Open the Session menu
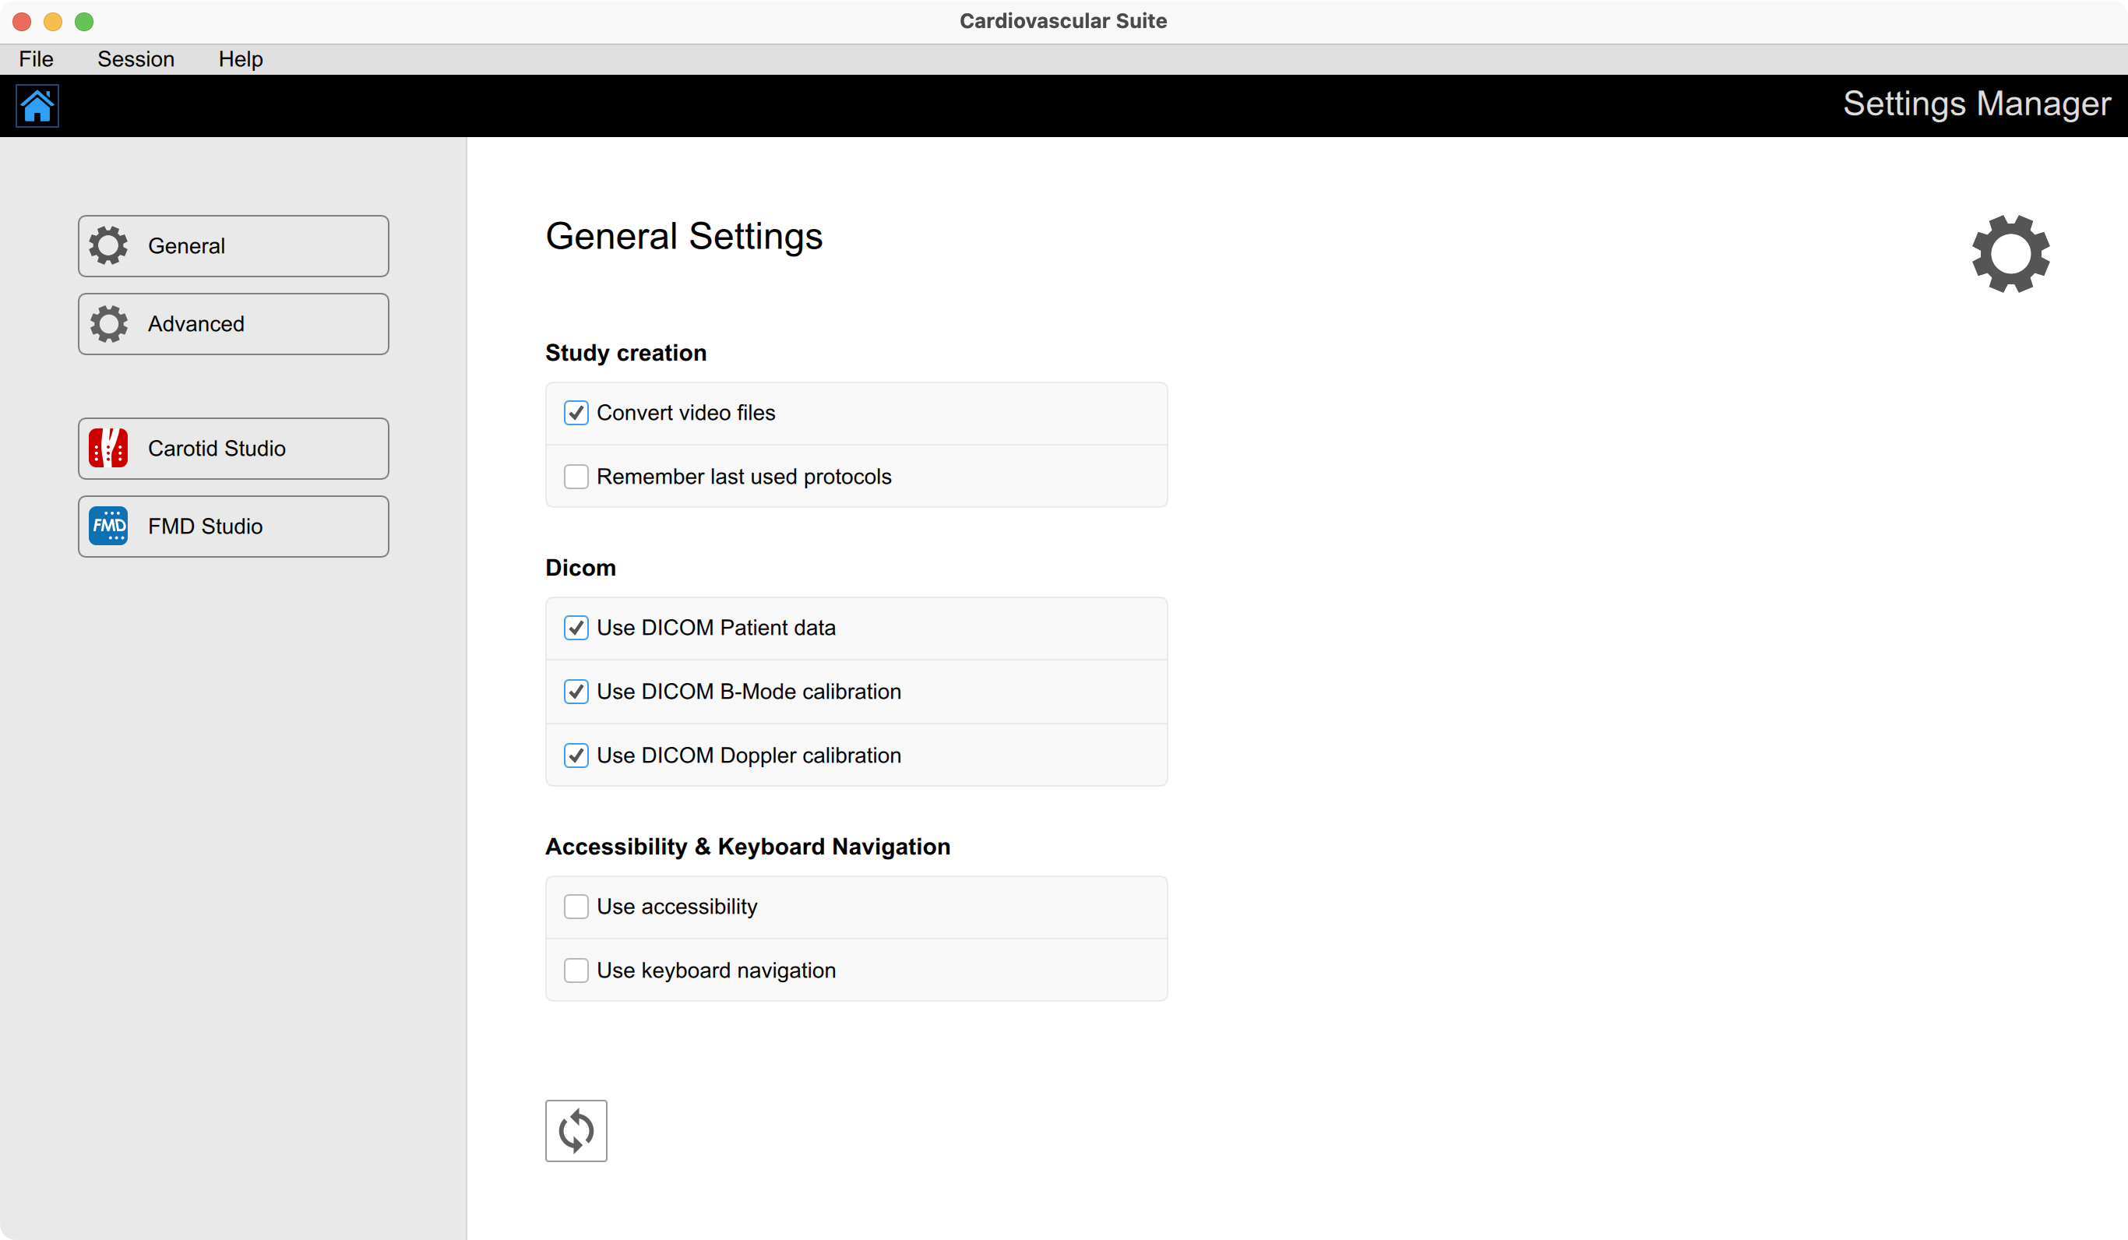Viewport: 2128px width, 1240px height. [x=136, y=59]
